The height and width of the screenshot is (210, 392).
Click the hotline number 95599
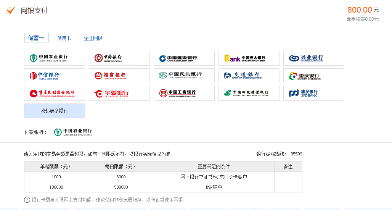(297, 154)
